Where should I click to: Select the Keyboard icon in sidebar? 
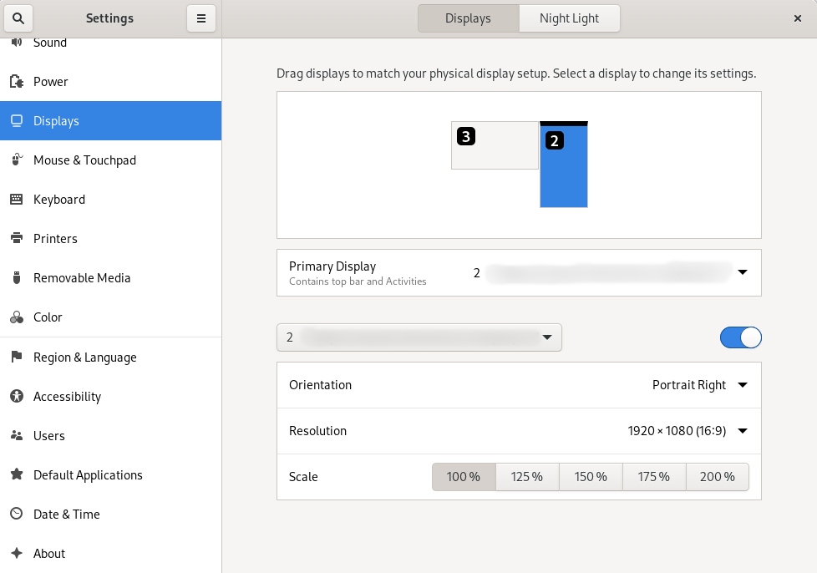(x=16, y=200)
